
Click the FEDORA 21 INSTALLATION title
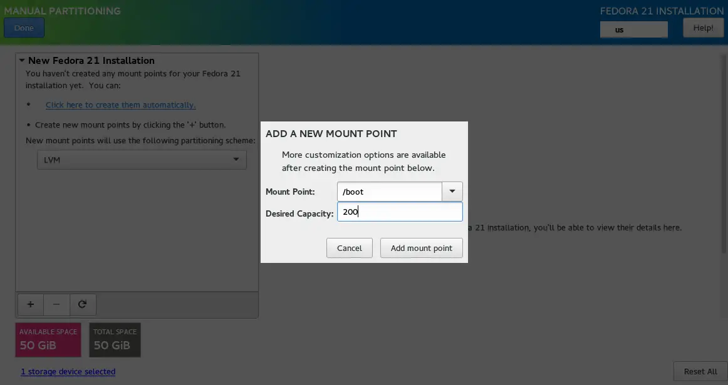pos(662,11)
